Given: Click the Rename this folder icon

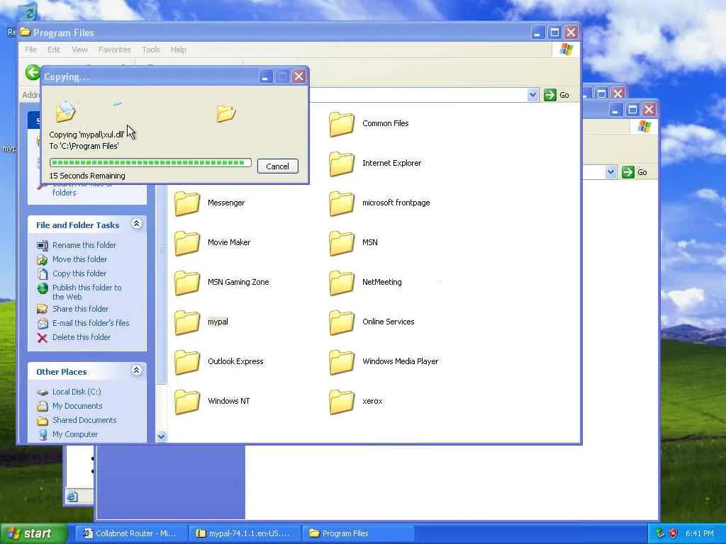Looking at the screenshot, I should tap(42, 245).
